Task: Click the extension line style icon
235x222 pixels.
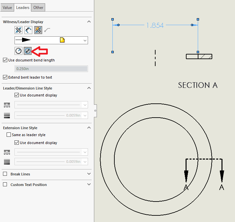Action: pos(7,152)
